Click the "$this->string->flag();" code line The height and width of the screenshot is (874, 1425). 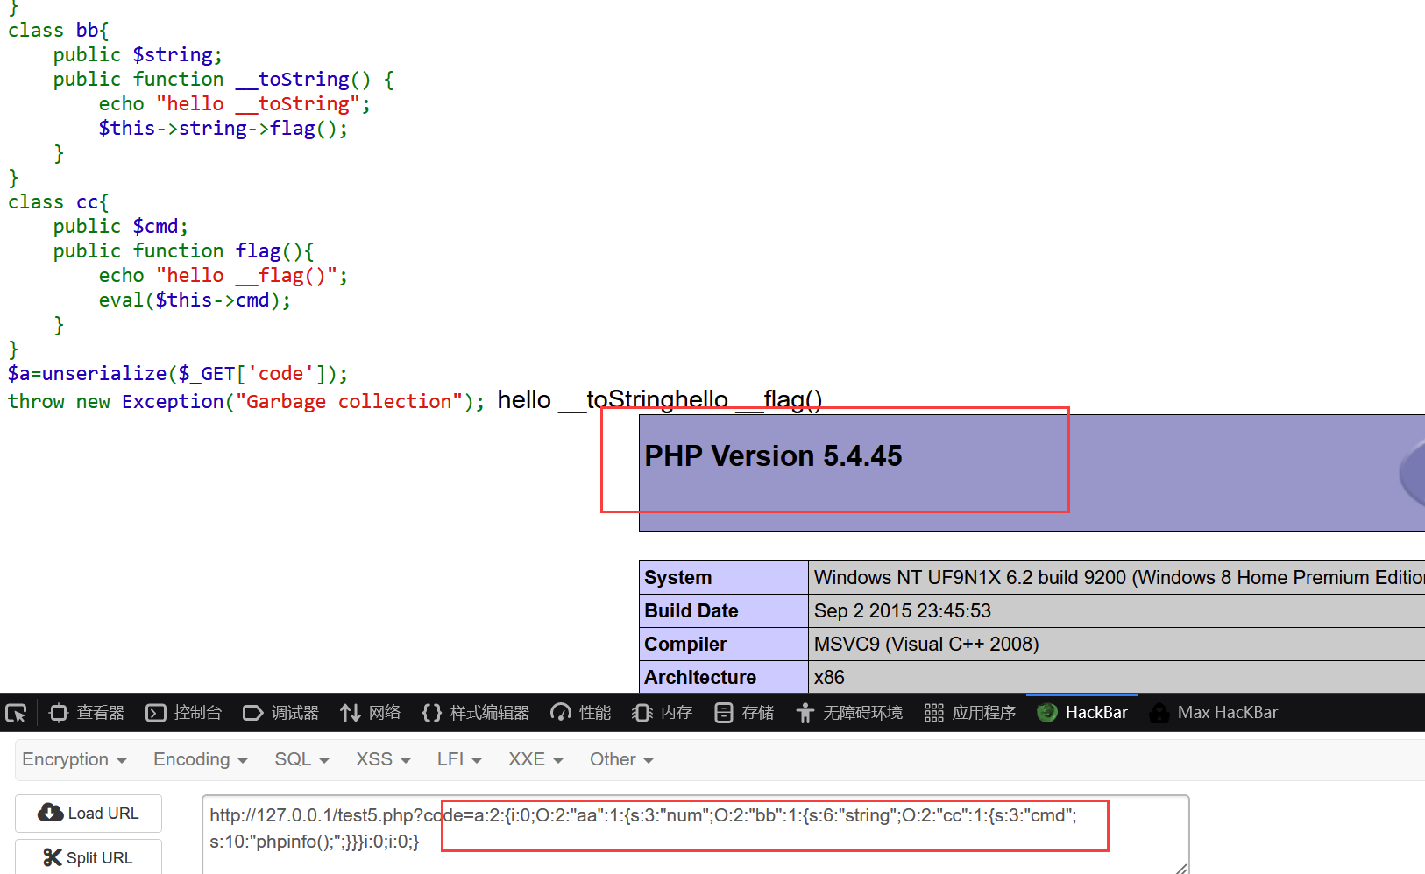pos(223,129)
